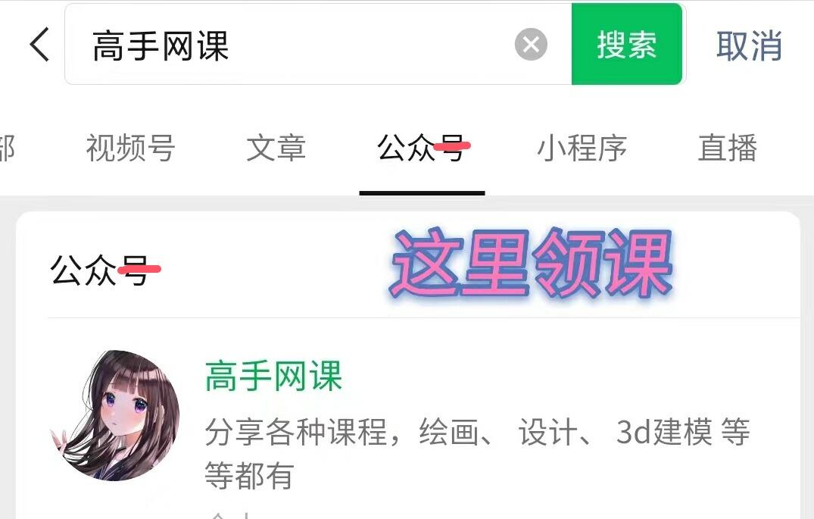Open the 文章 tab

276,148
